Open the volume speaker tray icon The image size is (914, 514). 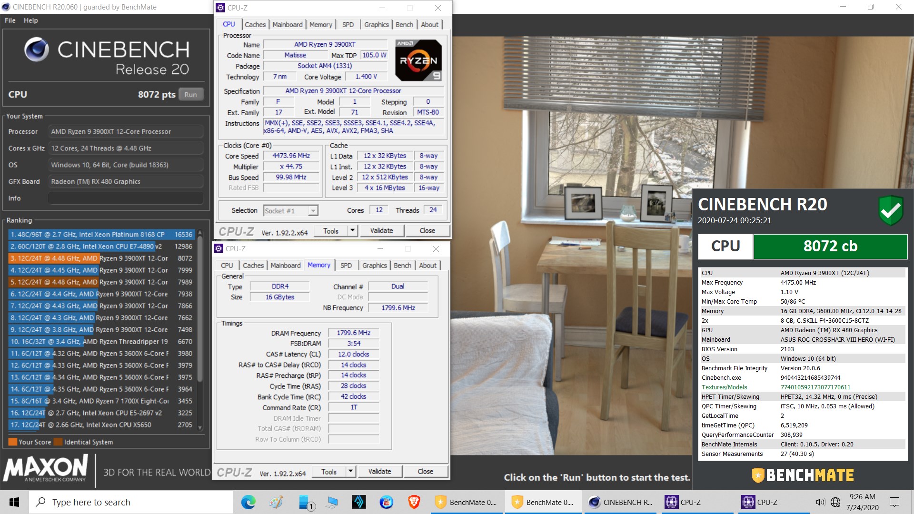click(x=820, y=502)
